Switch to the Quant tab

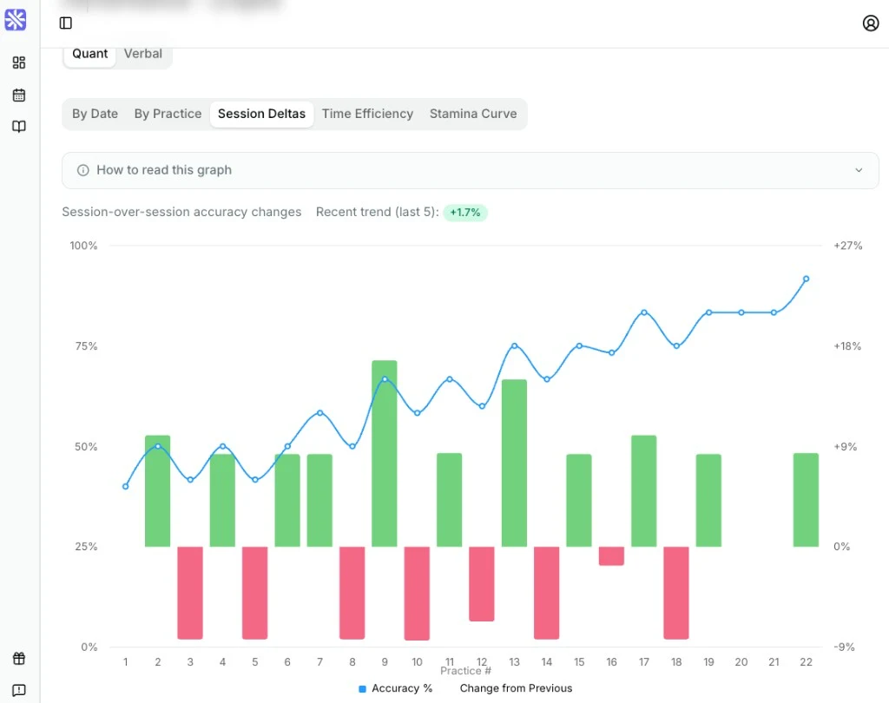[x=89, y=54]
